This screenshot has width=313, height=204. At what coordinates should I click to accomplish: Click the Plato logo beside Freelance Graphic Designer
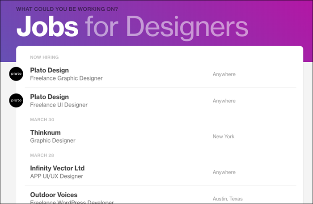click(x=16, y=74)
